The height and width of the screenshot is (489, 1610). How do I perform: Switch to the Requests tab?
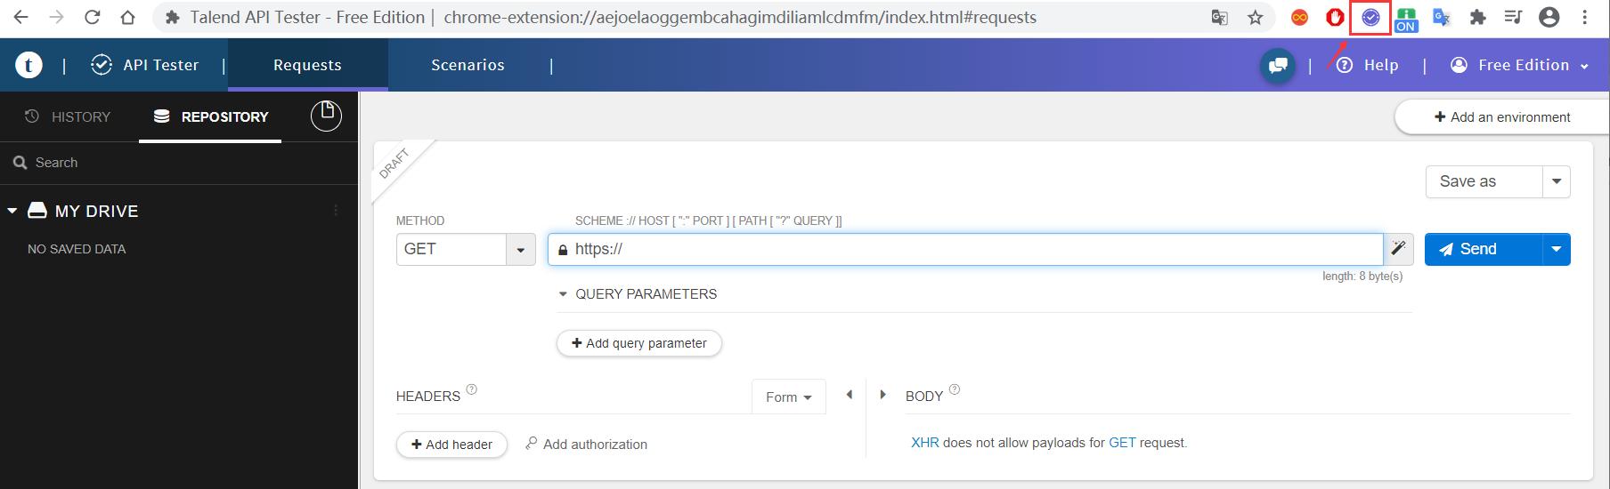click(307, 65)
